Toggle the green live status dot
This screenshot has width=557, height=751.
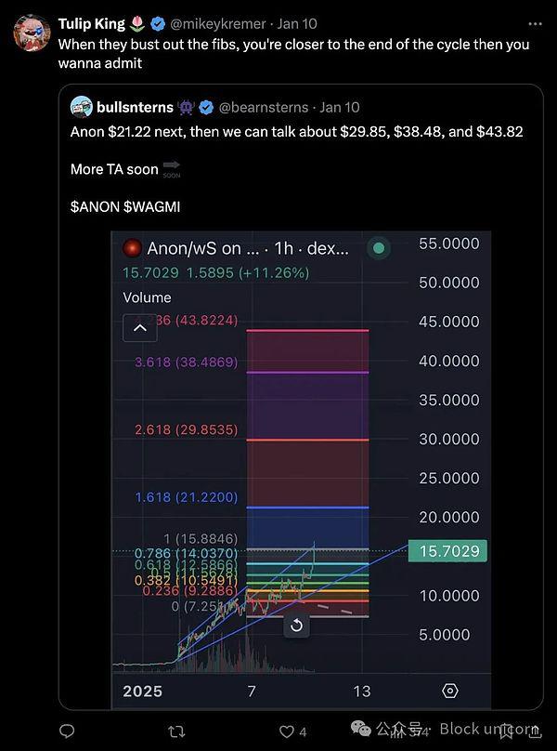(378, 248)
